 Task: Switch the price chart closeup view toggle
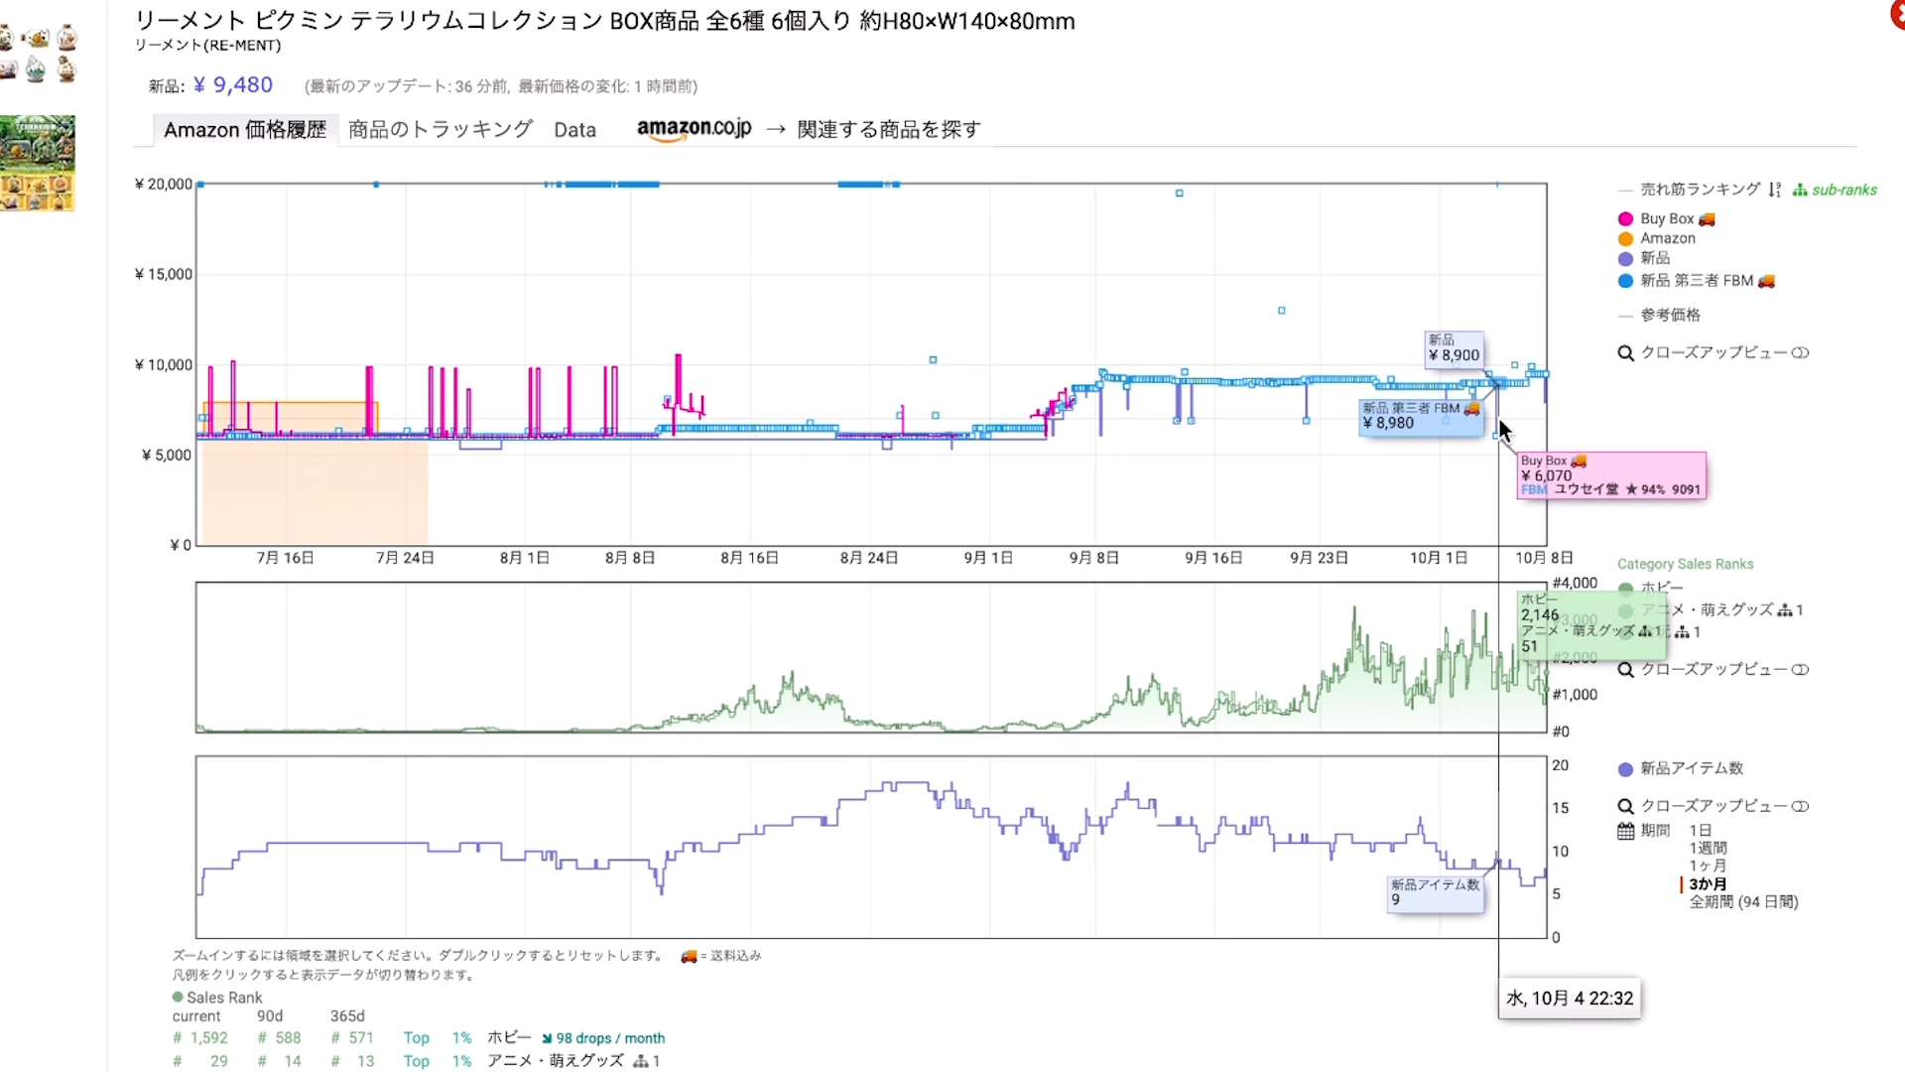coord(1800,353)
